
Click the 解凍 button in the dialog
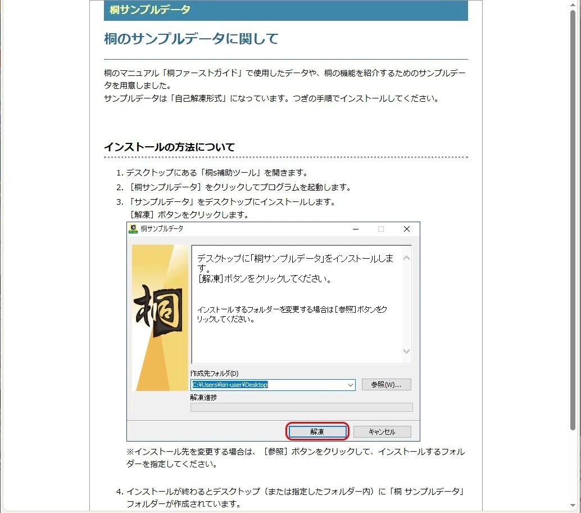[x=317, y=431]
